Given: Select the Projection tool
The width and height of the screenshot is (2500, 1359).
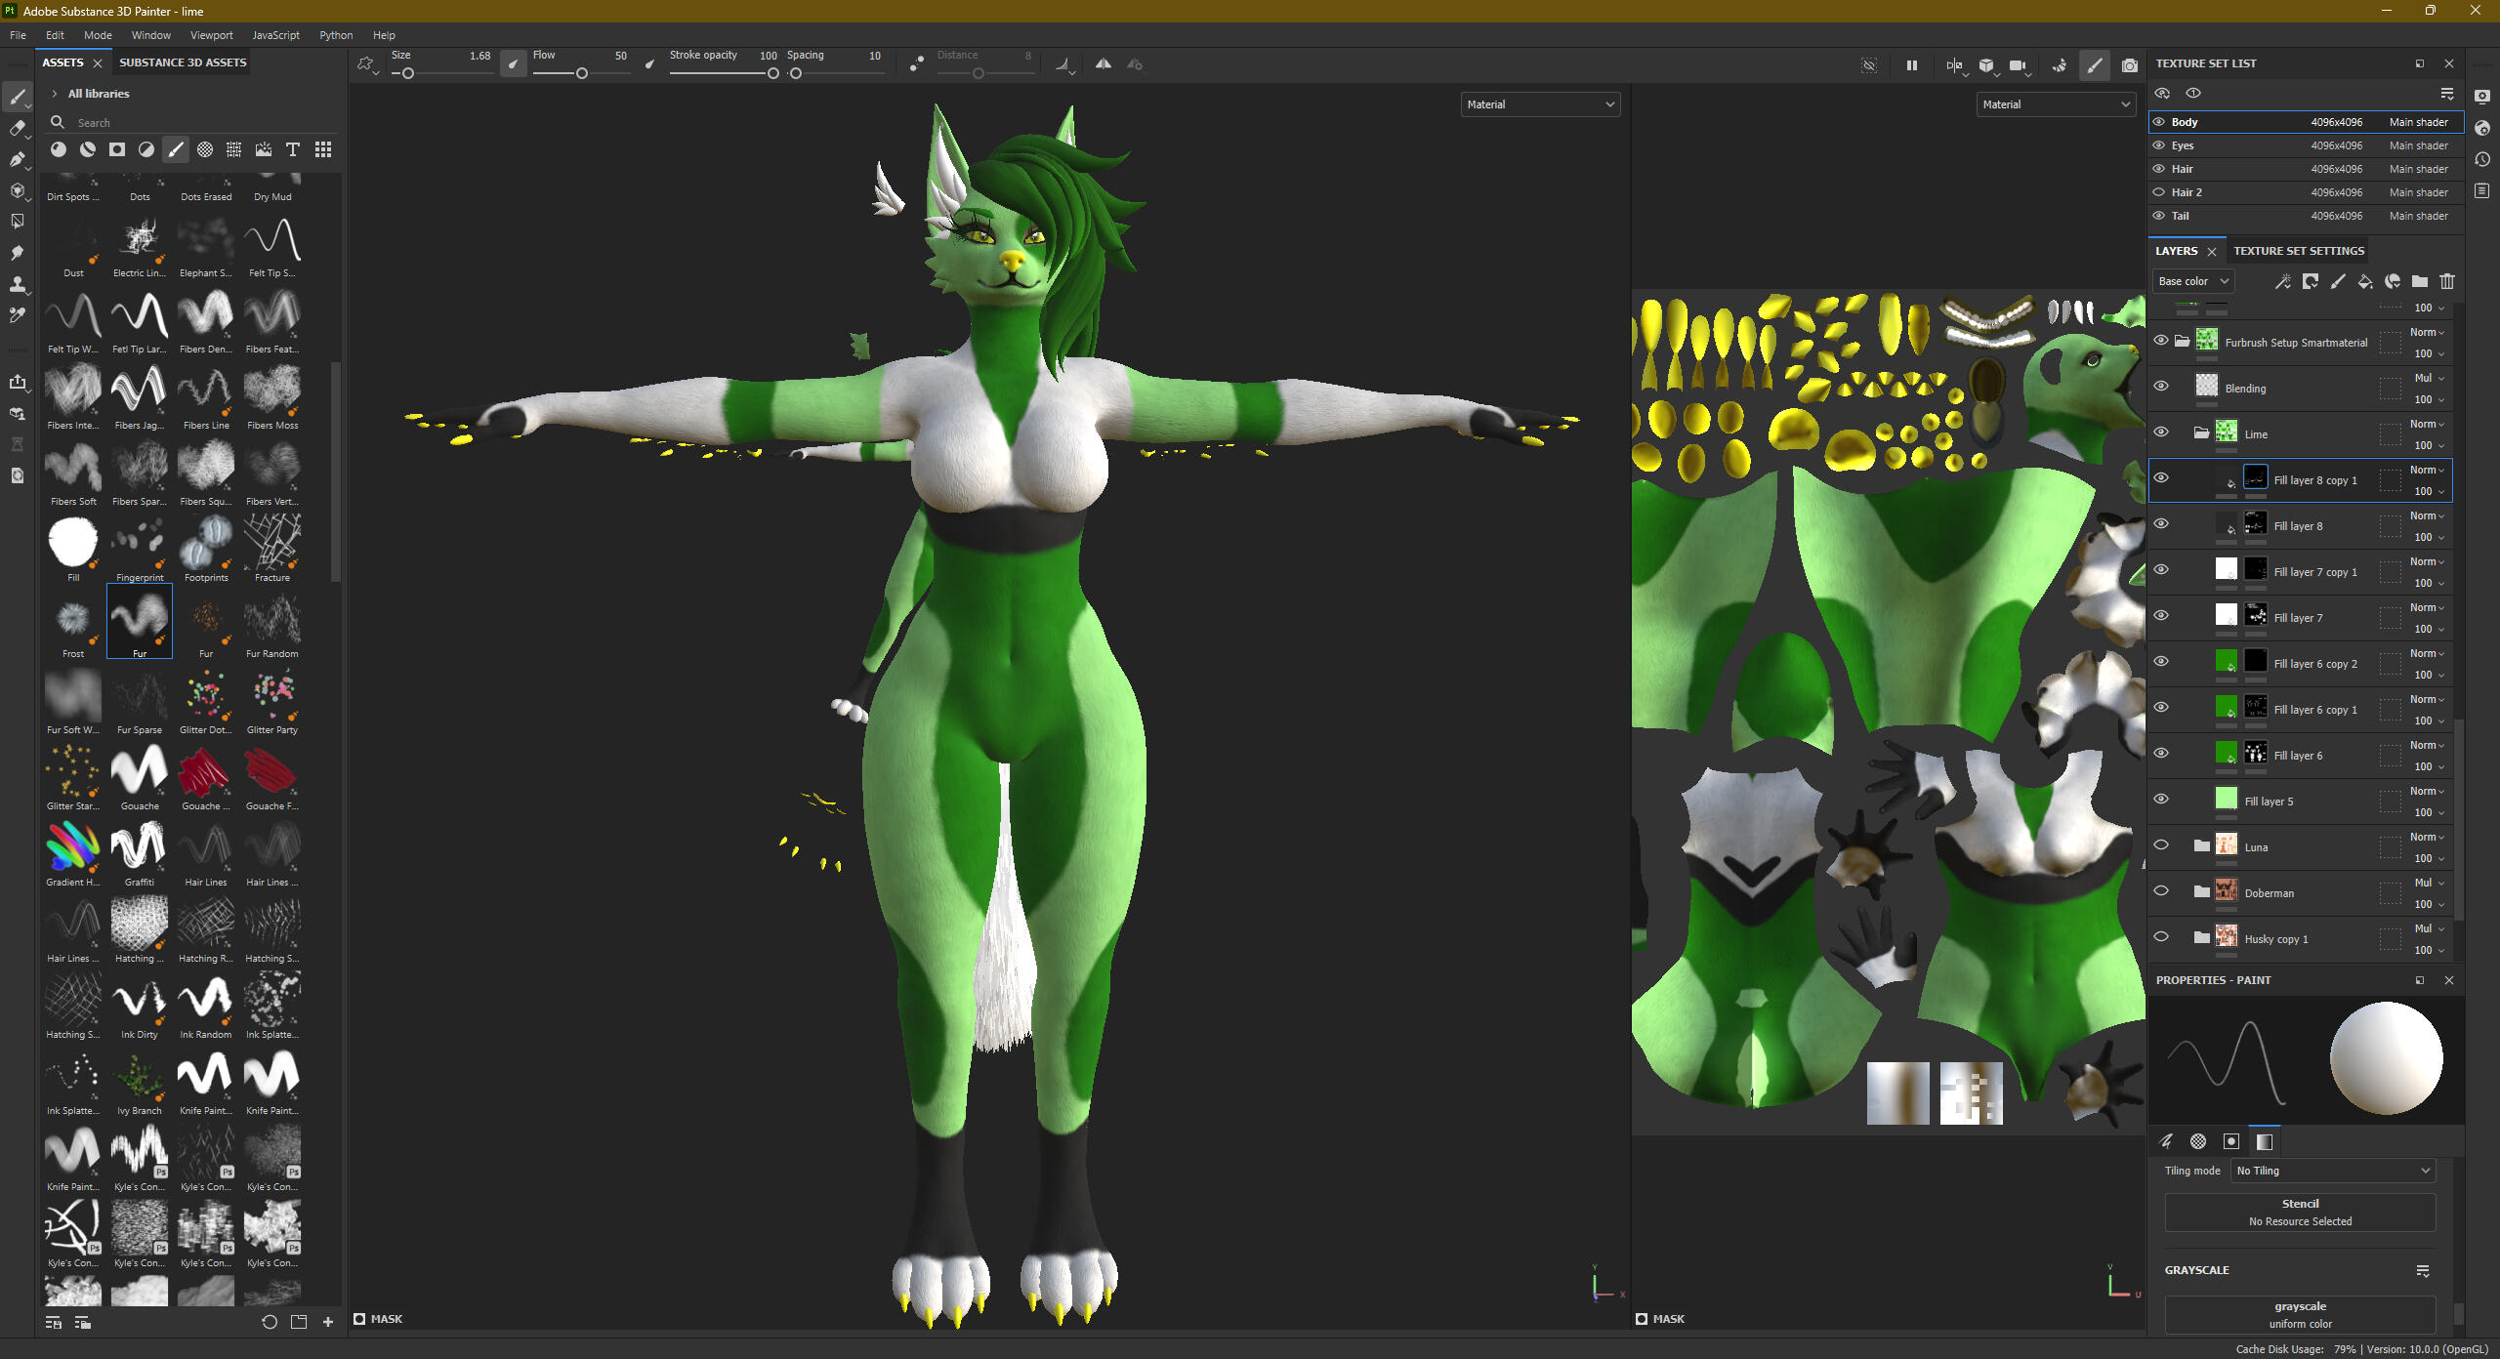Looking at the screenshot, I should [18, 159].
